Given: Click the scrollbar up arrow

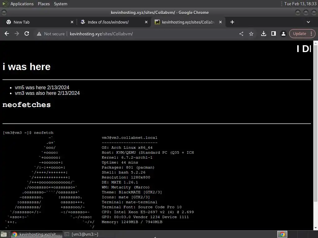Looking at the screenshot, I should 316,43.
